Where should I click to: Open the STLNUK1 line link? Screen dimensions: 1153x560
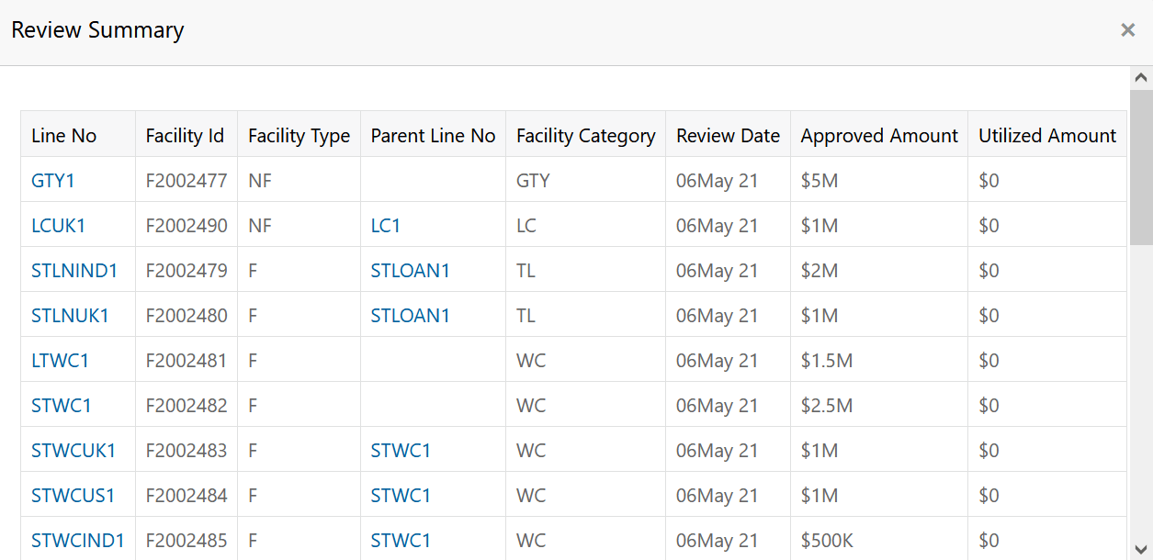coord(70,316)
